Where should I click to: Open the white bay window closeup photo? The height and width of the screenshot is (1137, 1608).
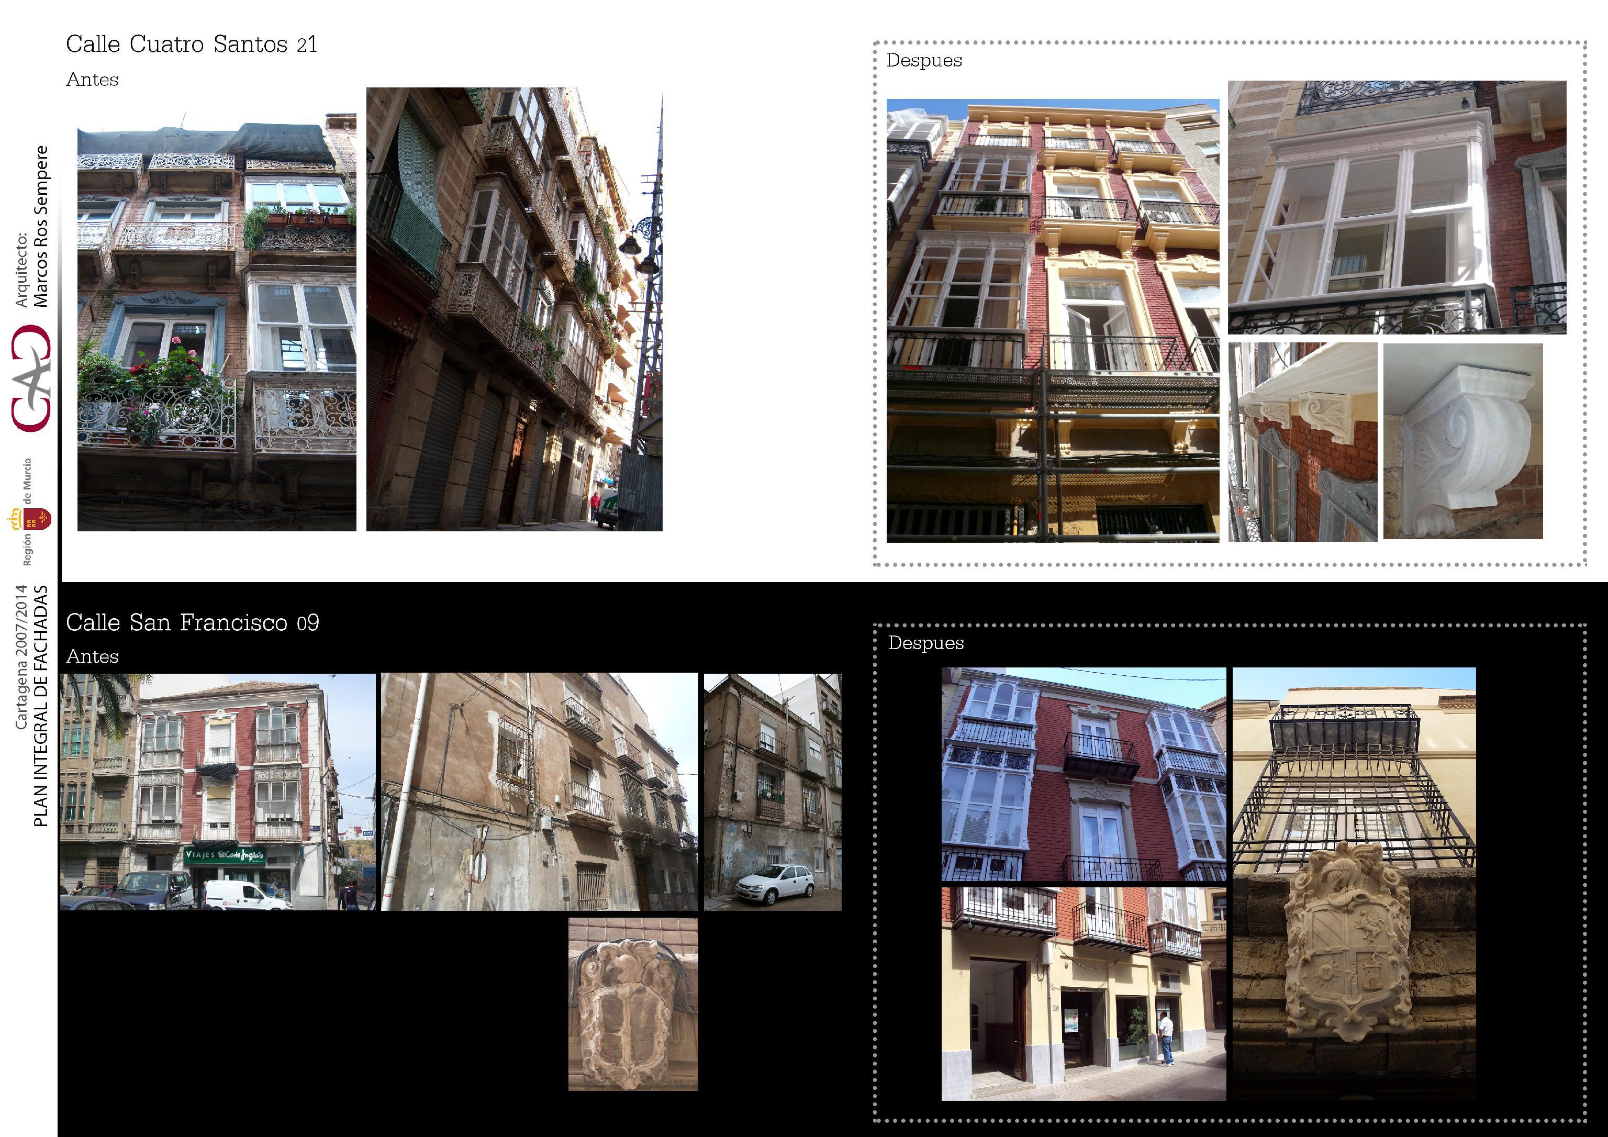click(x=1397, y=207)
